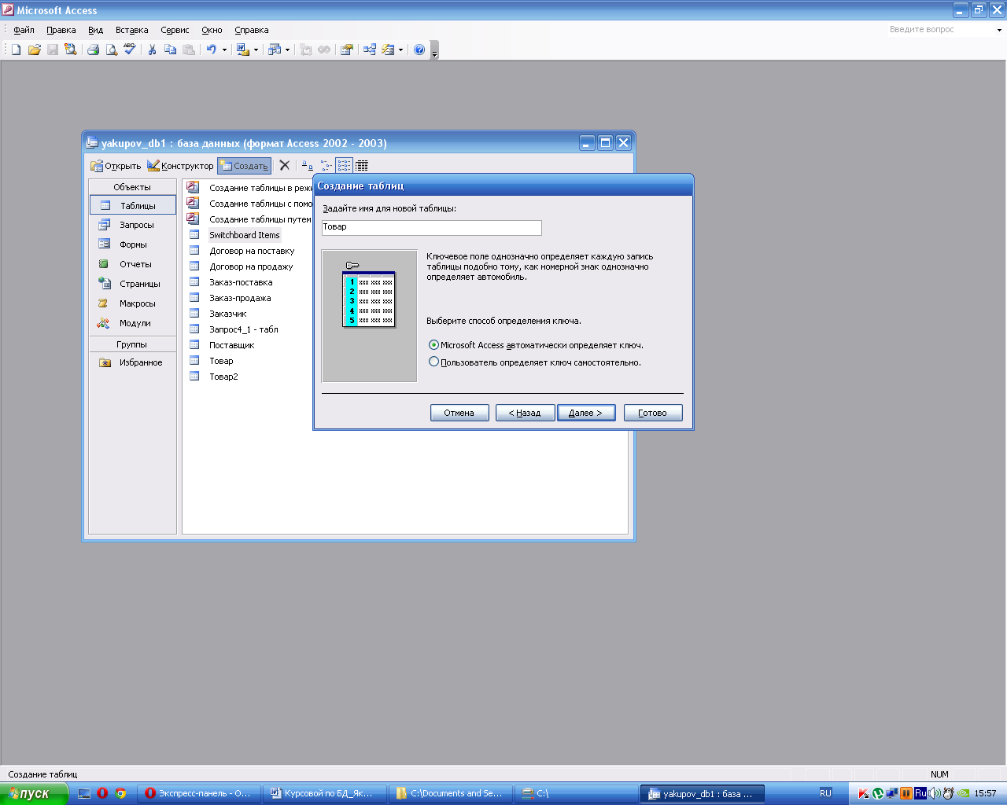1007x805 pixels.
Task: Switch to Large Icons view
Action: 308,165
